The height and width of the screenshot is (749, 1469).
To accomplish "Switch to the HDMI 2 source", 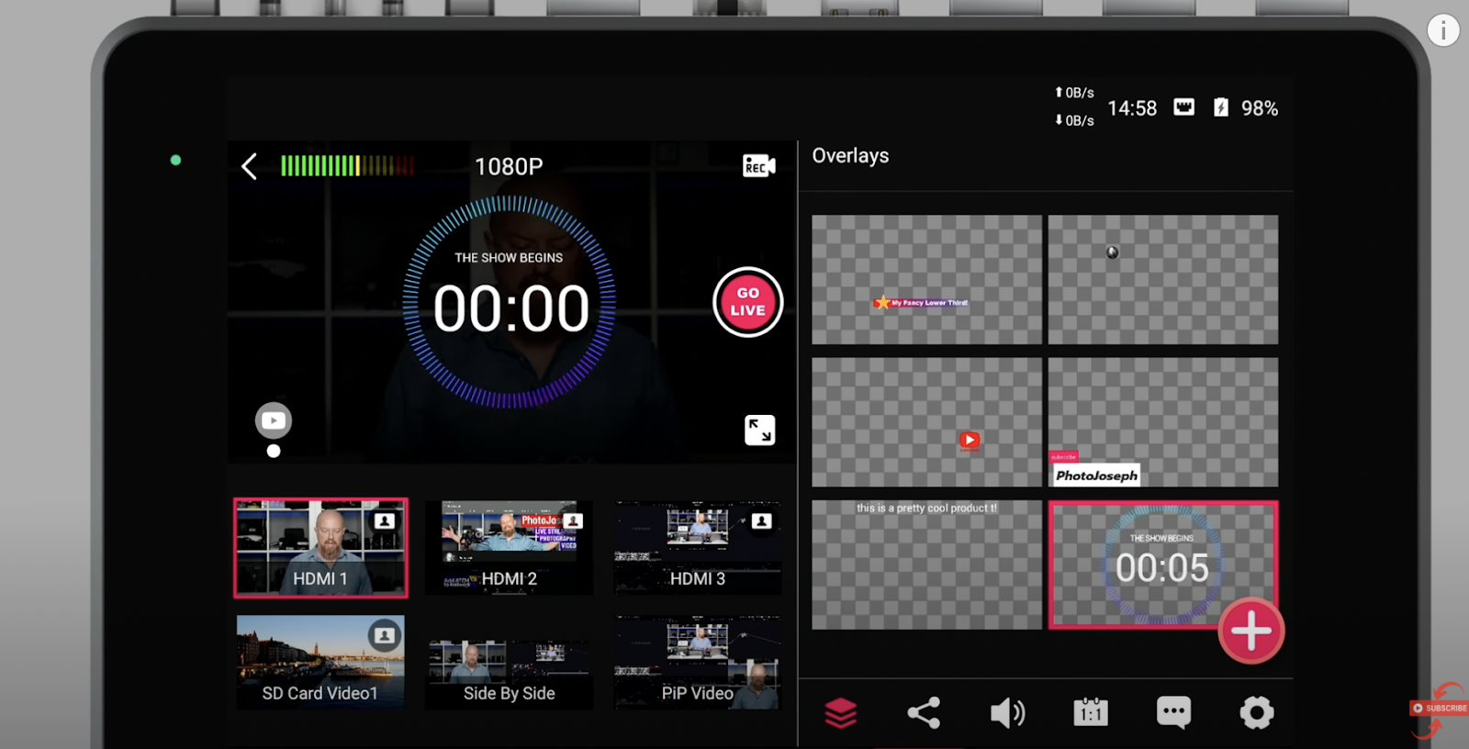I will click(x=510, y=548).
